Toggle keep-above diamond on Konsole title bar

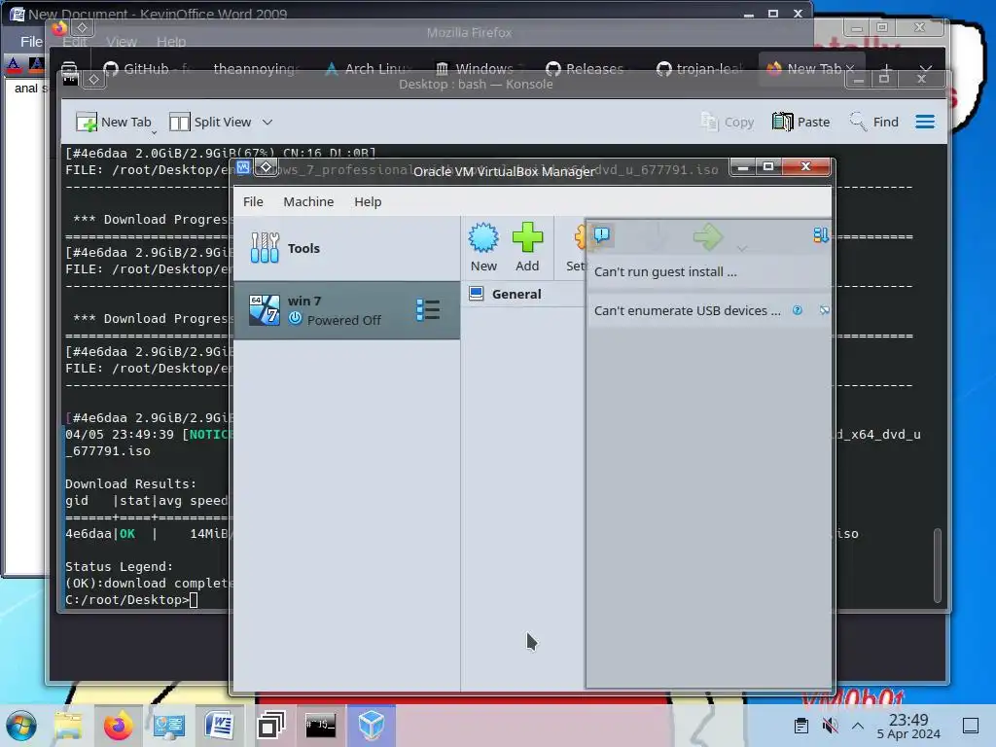click(93, 80)
